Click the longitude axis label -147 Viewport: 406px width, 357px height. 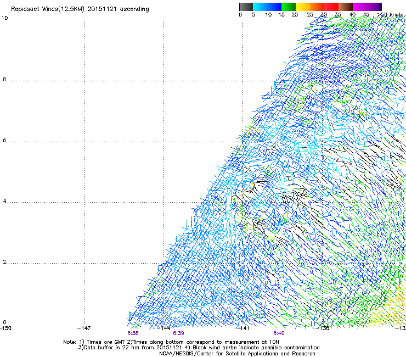coord(84,328)
